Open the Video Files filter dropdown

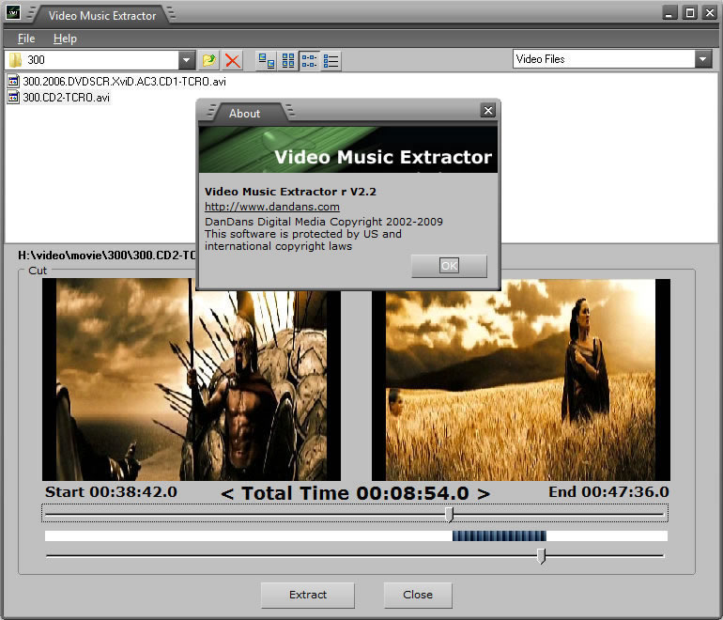click(x=703, y=59)
